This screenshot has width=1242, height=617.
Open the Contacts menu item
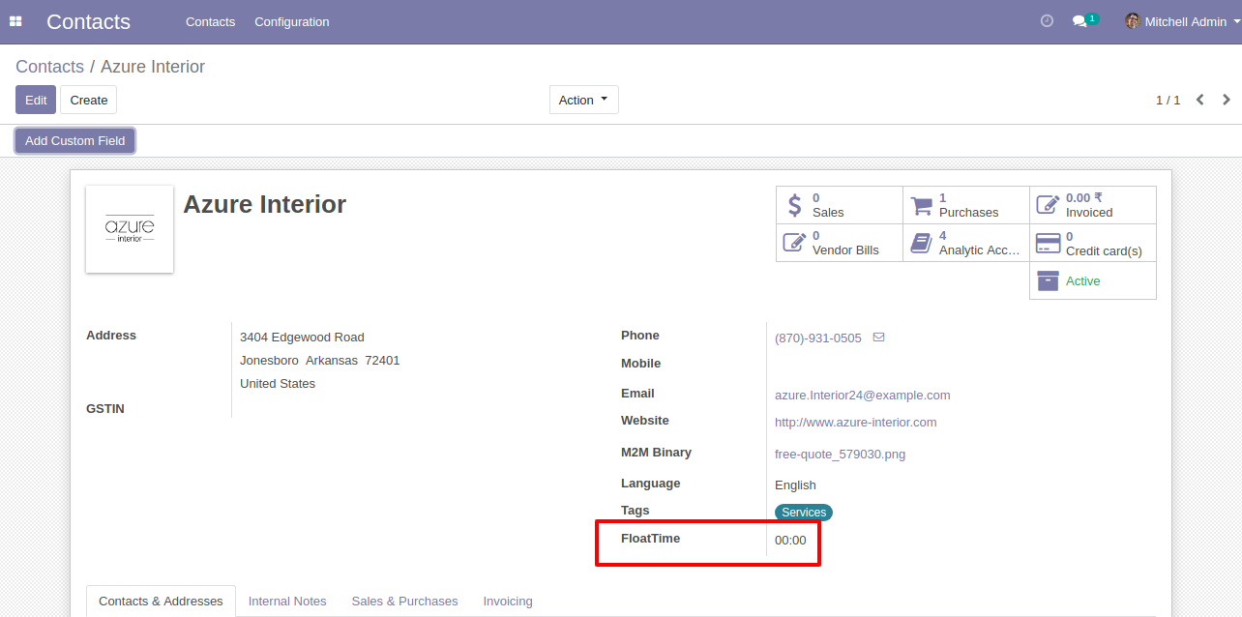[210, 21]
